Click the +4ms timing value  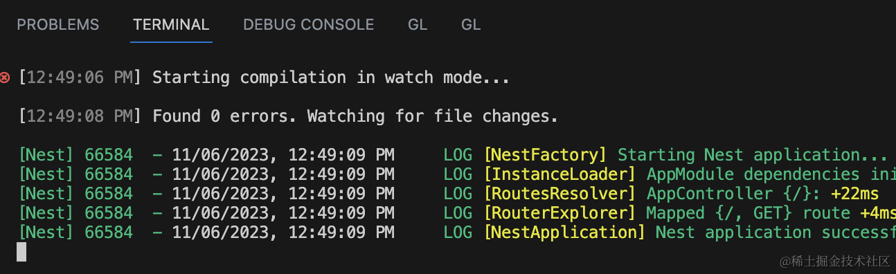click(x=878, y=213)
